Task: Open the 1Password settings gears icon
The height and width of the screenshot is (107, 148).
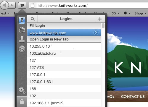Action: point(22,90)
